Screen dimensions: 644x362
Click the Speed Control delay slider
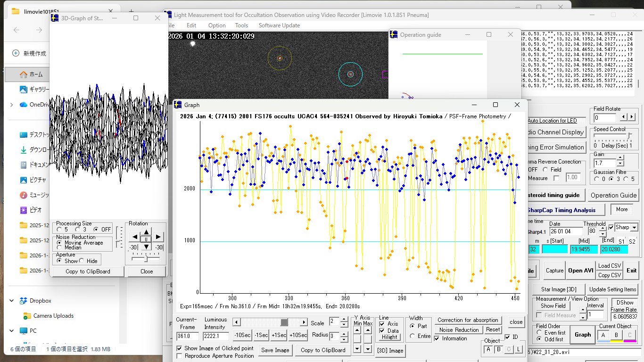(628, 137)
